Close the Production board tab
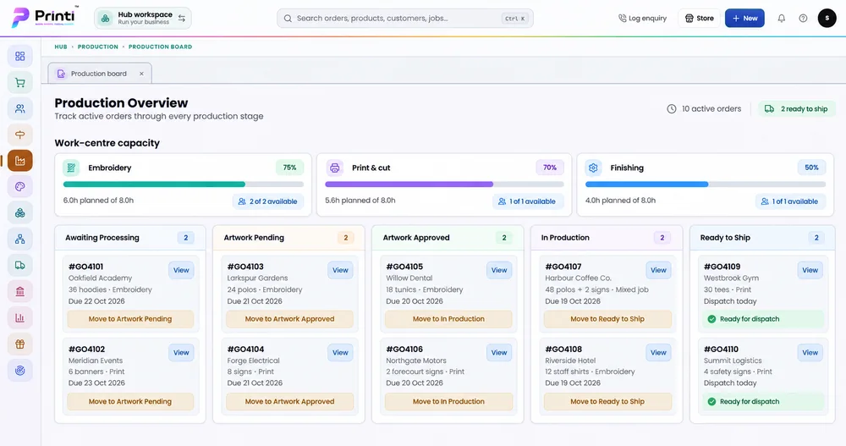 pos(141,74)
